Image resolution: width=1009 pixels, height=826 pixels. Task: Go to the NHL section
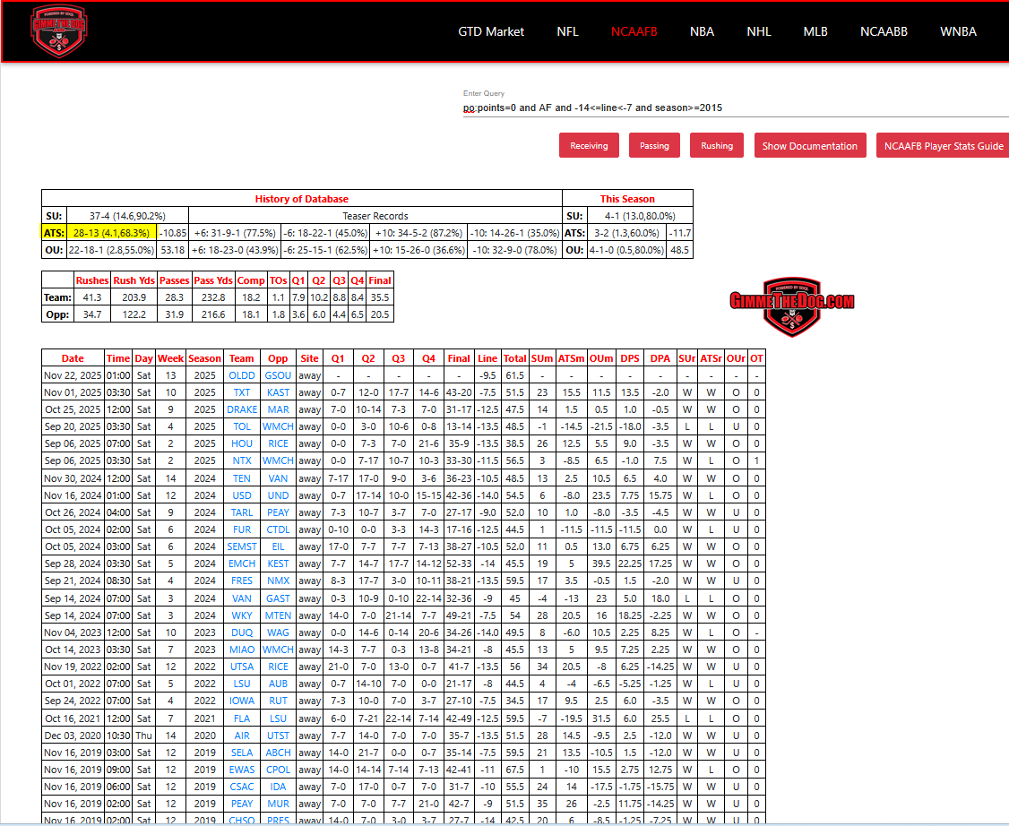(x=758, y=31)
